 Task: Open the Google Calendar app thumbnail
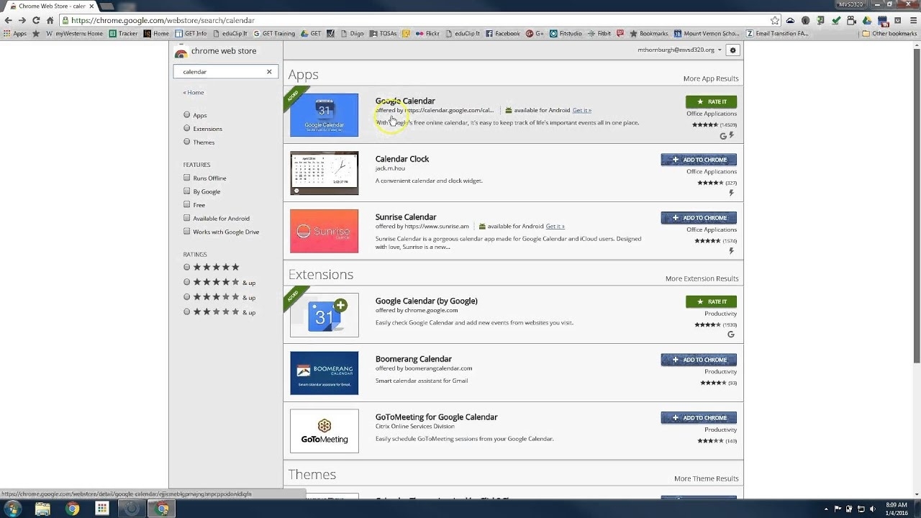[324, 115]
